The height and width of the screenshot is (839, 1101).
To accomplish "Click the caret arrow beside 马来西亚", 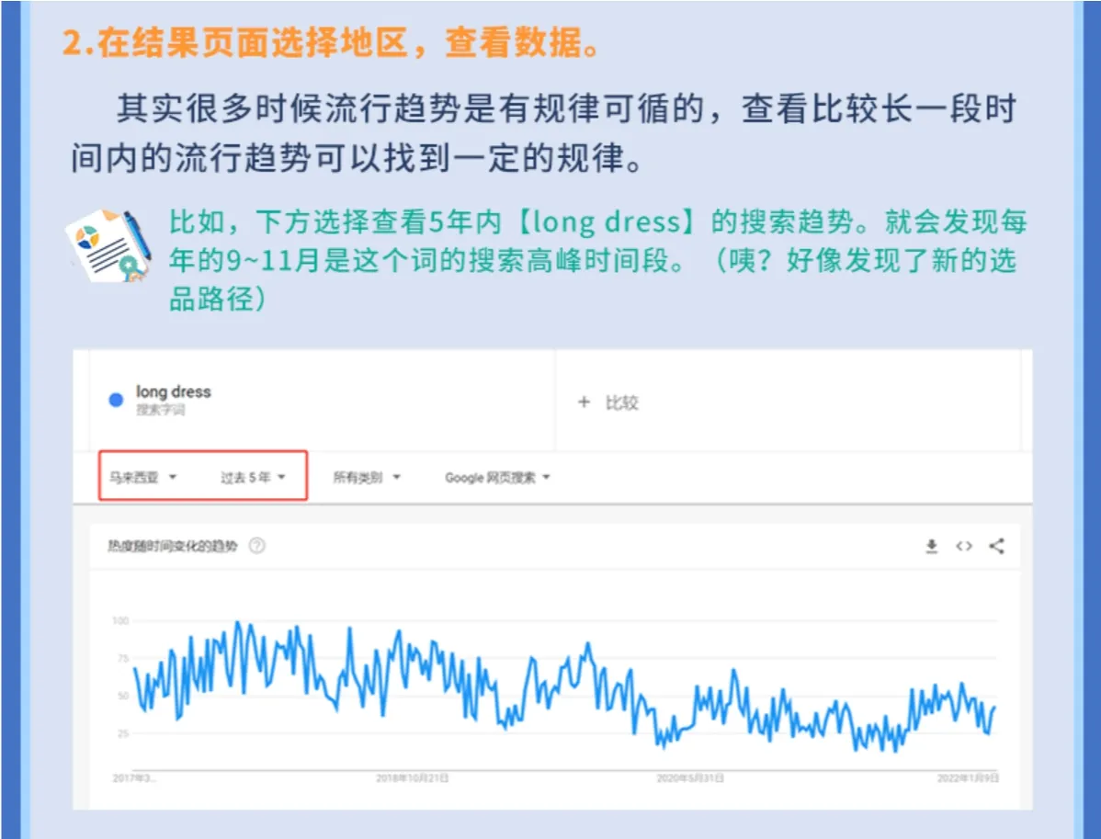I will pos(175,477).
